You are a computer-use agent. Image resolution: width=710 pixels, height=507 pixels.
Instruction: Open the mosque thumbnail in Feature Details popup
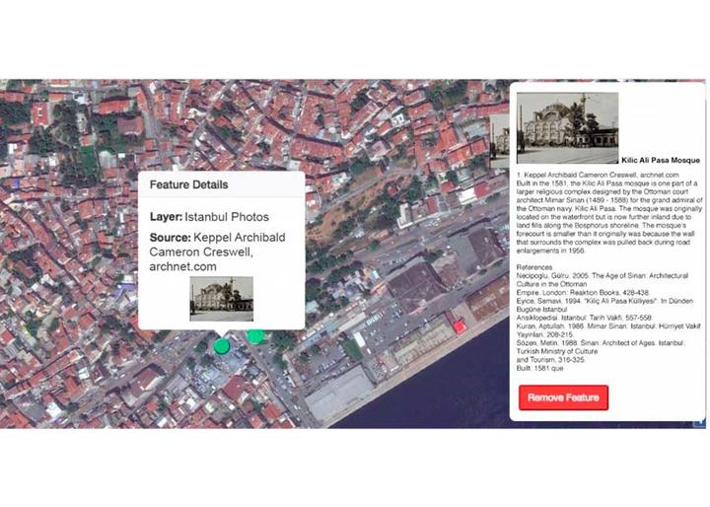point(222,299)
